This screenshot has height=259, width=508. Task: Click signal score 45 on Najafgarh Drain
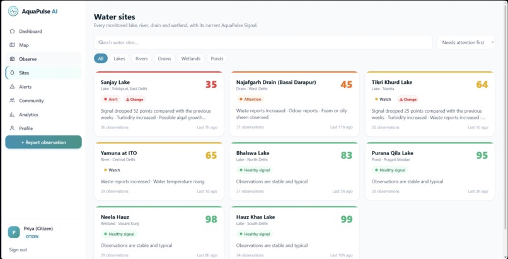pos(346,84)
